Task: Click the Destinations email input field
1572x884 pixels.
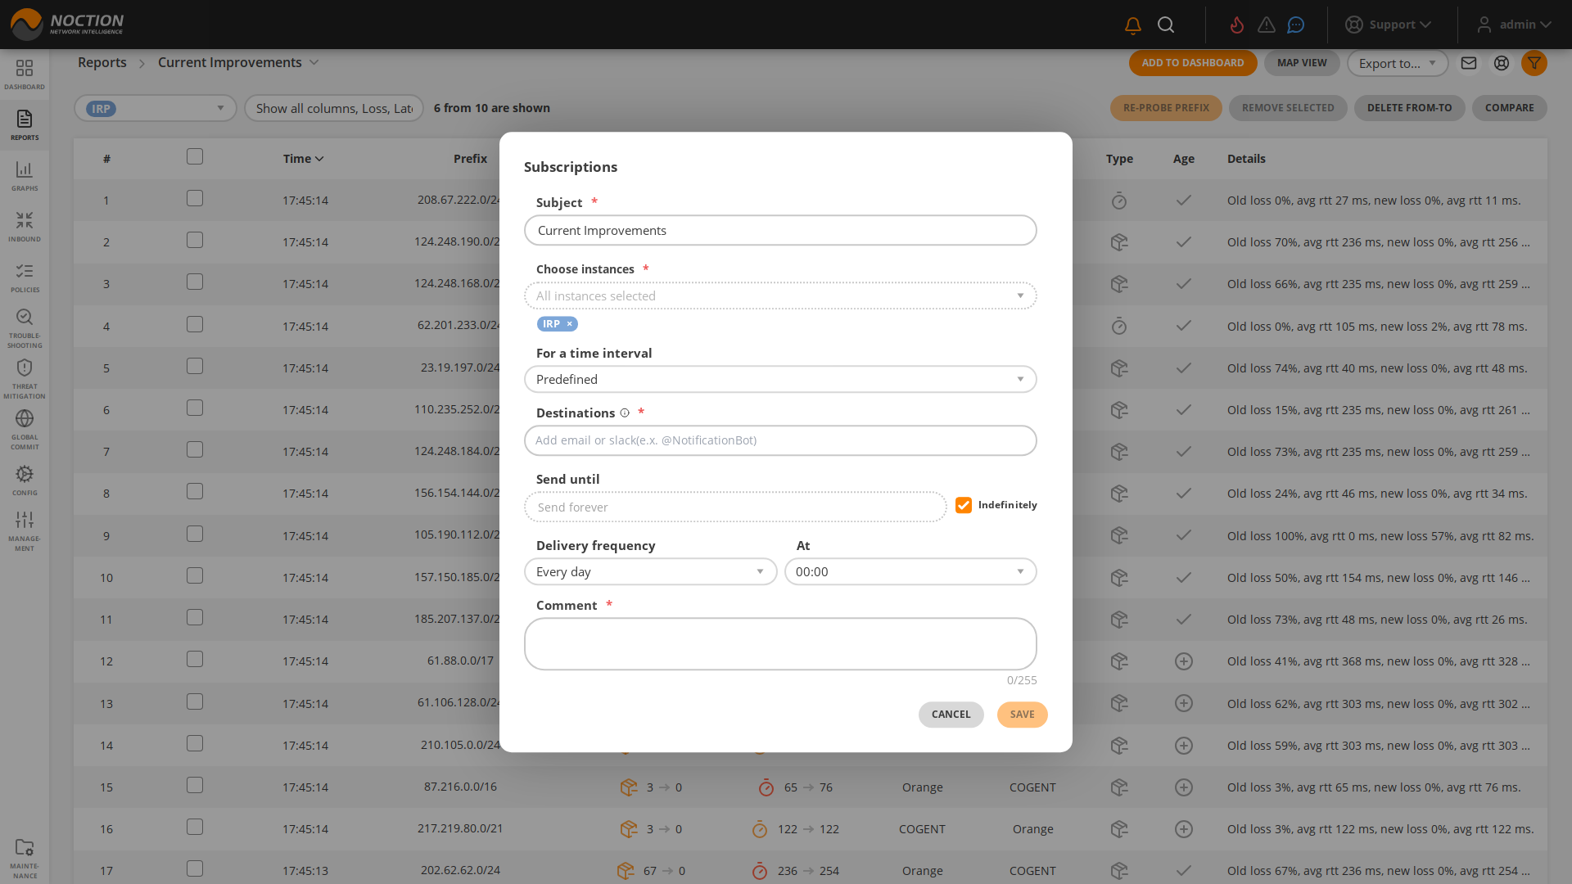Action: (779, 440)
